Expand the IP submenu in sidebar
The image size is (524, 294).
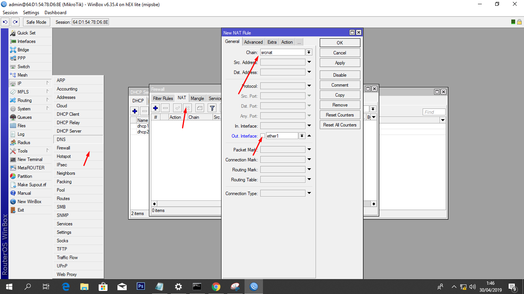[30, 84]
